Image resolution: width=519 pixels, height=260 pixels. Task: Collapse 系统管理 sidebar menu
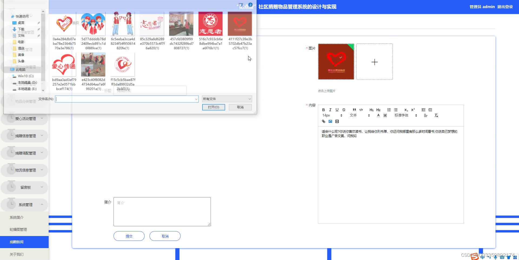(x=25, y=205)
